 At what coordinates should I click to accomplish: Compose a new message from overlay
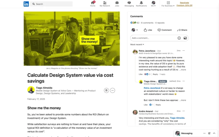point(209,133)
